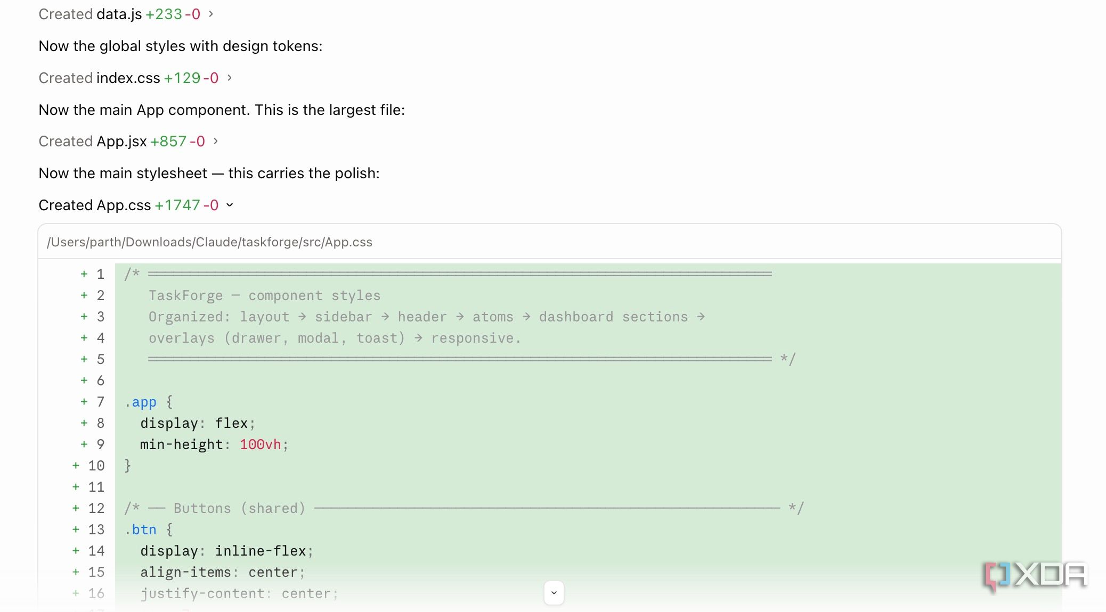Click the .btn selector on line 13
Screen dimensions: 1106x612
click(141, 530)
